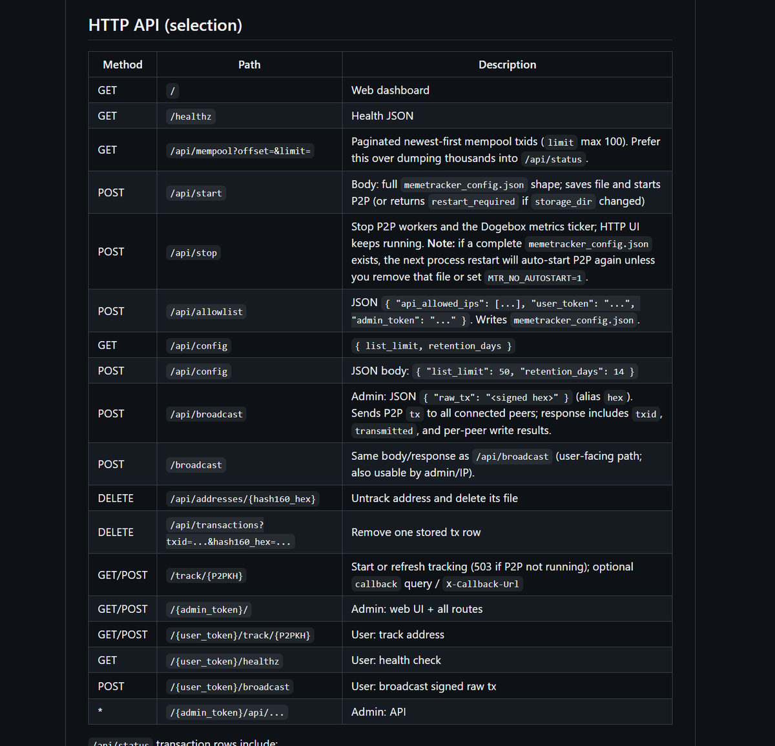The width and height of the screenshot is (775, 746).
Task: Click 'Admin: web UI + all routes'
Action: (x=417, y=609)
